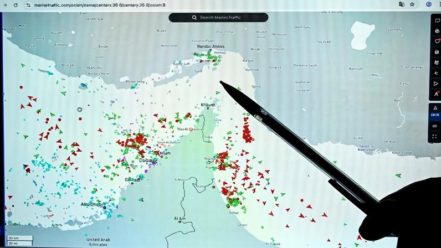Click the translate page icon
441x248 pixels.
point(402,4)
